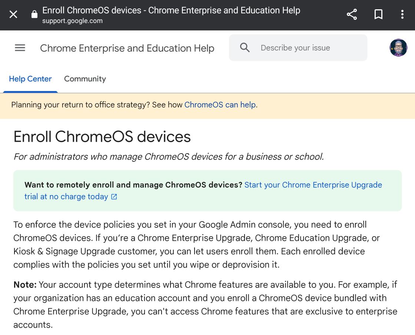The width and height of the screenshot is (415, 335).
Task: Click the 'Want to remotely enroll' bold text
Action: click(133, 185)
